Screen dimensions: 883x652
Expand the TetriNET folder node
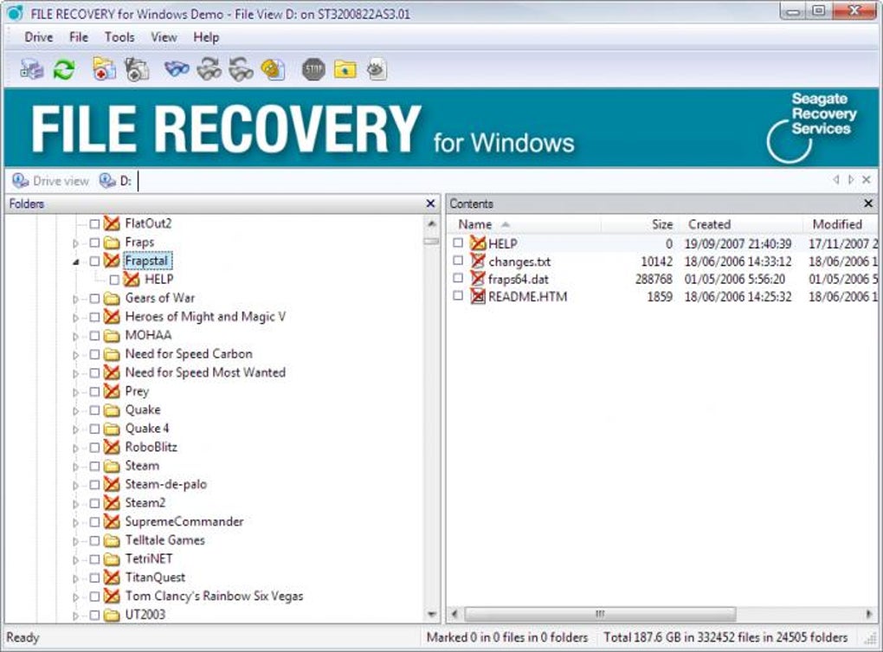75,559
